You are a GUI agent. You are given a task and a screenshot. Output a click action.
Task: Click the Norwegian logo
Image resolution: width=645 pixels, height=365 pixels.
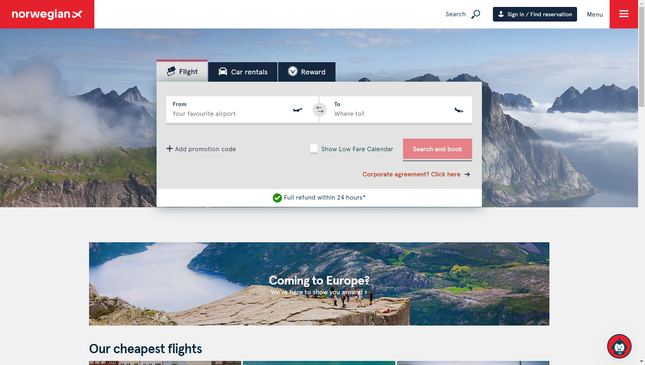tap(47, 14)
